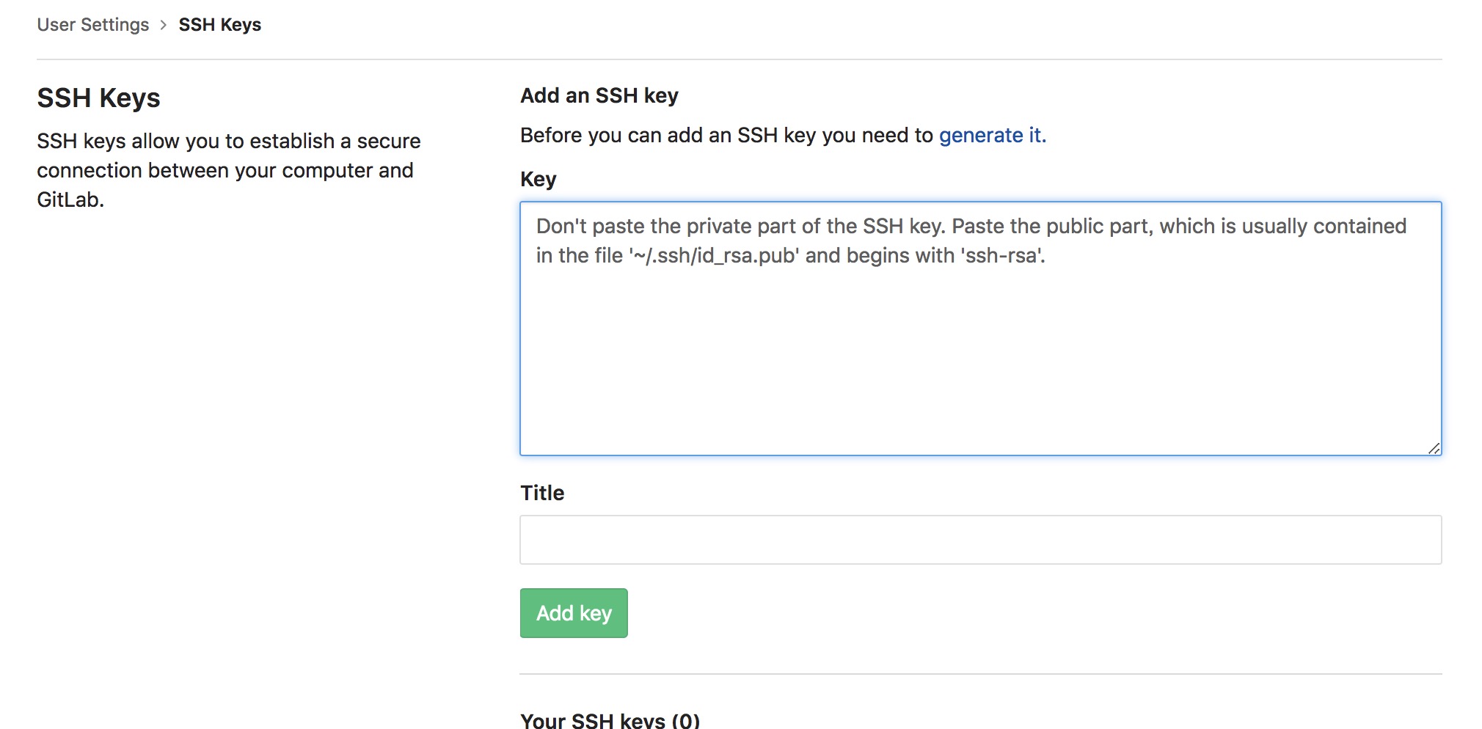Click the word "GitLab." in the description
Screen dimensions: 1482x729
70,200
